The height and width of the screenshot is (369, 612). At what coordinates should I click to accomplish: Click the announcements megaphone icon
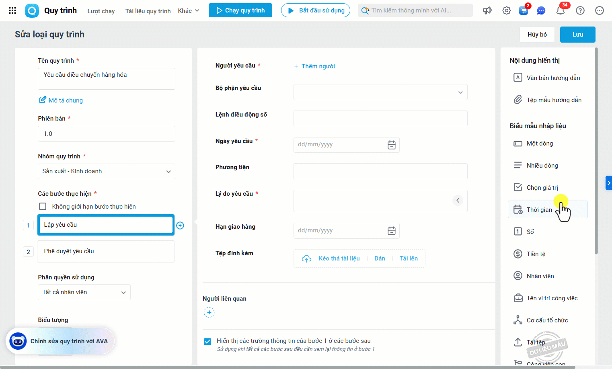(x=487, y=10)
